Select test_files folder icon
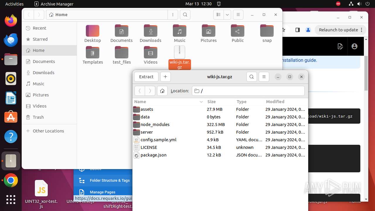The height and width of the screenshot is (211, 375). pyautogui.click(x=122, y=53)
